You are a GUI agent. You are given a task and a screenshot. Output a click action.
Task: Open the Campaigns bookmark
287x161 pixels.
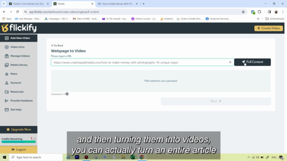pyautogui.click(x=57, y=19)
